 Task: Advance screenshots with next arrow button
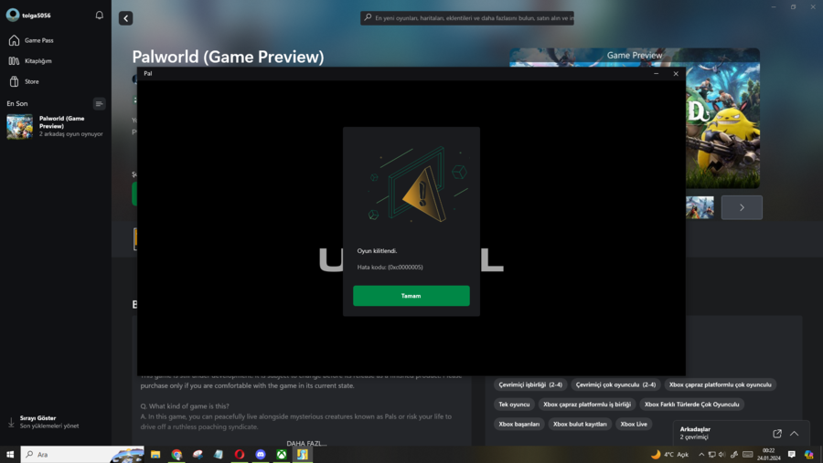742,207
